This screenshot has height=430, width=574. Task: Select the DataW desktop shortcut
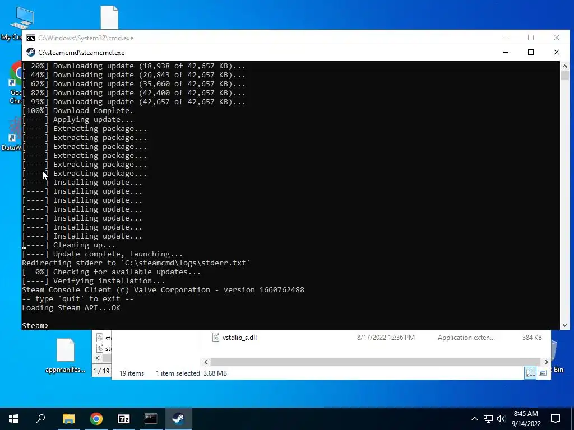13,133
